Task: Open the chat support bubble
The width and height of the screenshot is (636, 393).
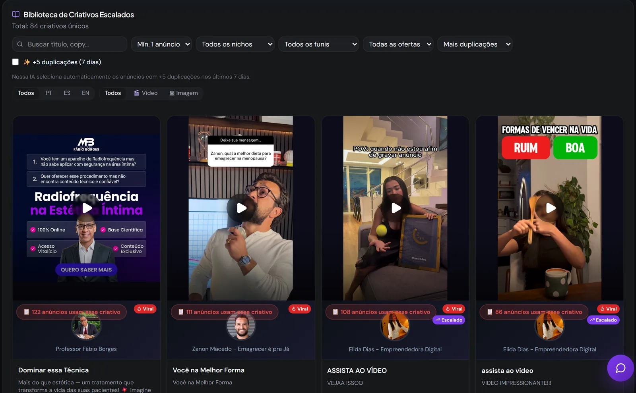Action: [x=620, y=368]
